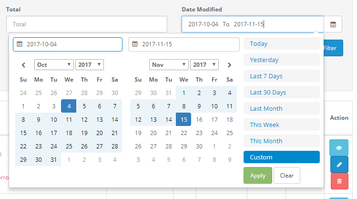
Task: Click the eye view action icon
Action: click(339, 148)
